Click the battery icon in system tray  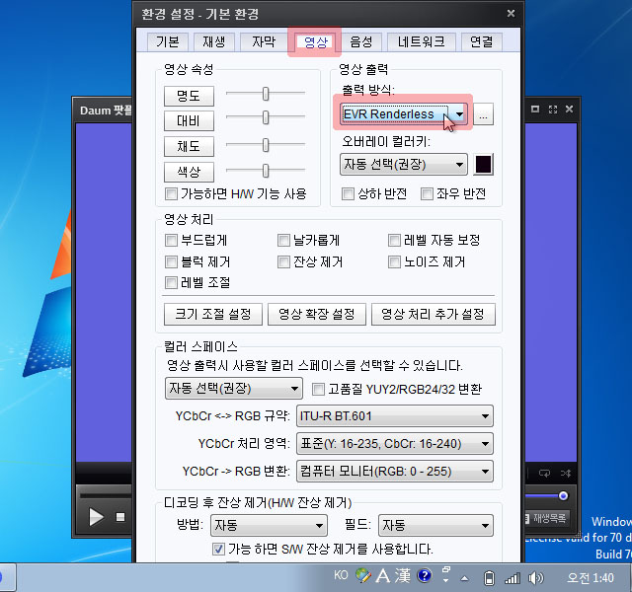pyautogui.click(x=489, y=577)
